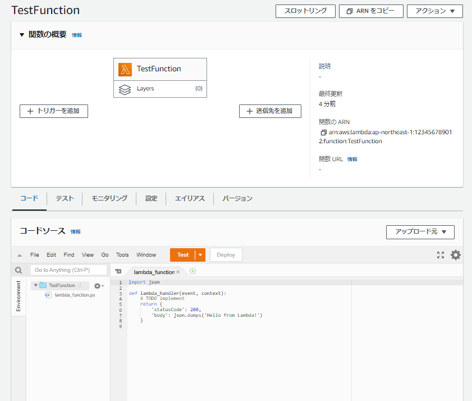The height and width of the screenshot is (401, 472).
Task: Click the '4 分前' last updated value
Action: 327,104
